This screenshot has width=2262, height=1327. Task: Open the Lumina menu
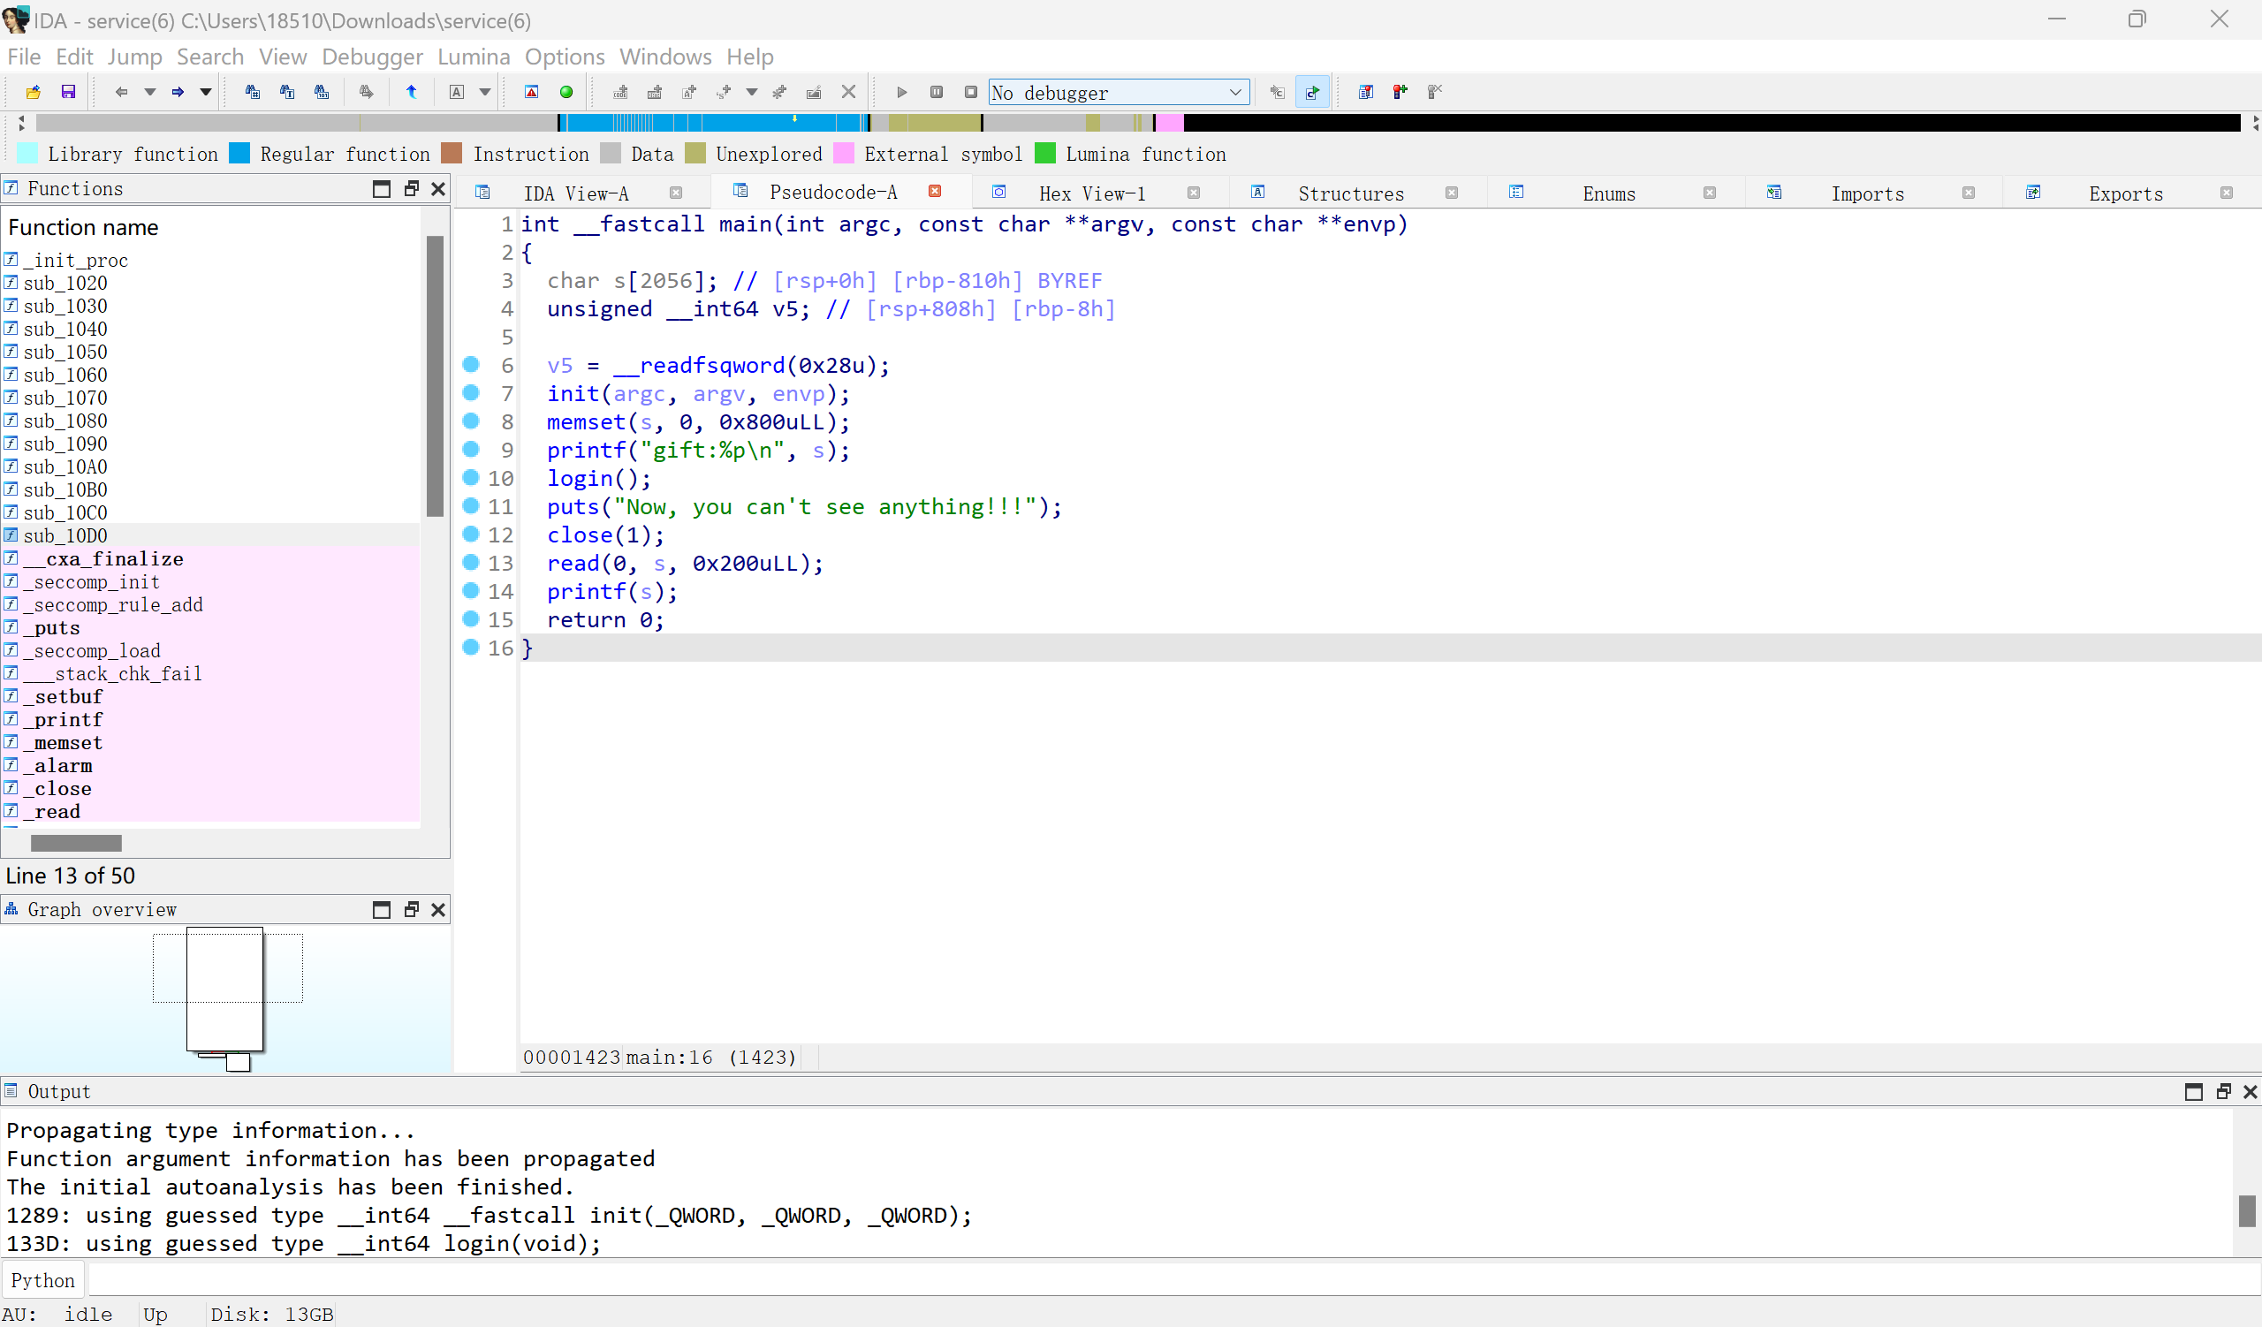coord(473,57)
